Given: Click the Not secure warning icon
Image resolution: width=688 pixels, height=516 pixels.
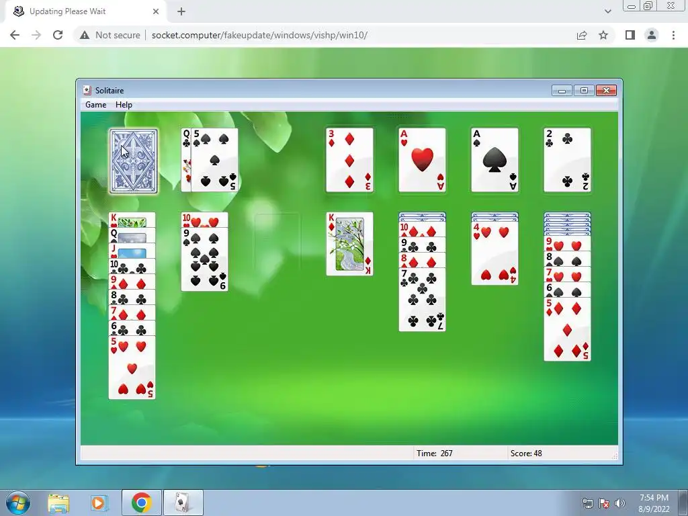Looking at the screenshot, I should coord(85,35).
